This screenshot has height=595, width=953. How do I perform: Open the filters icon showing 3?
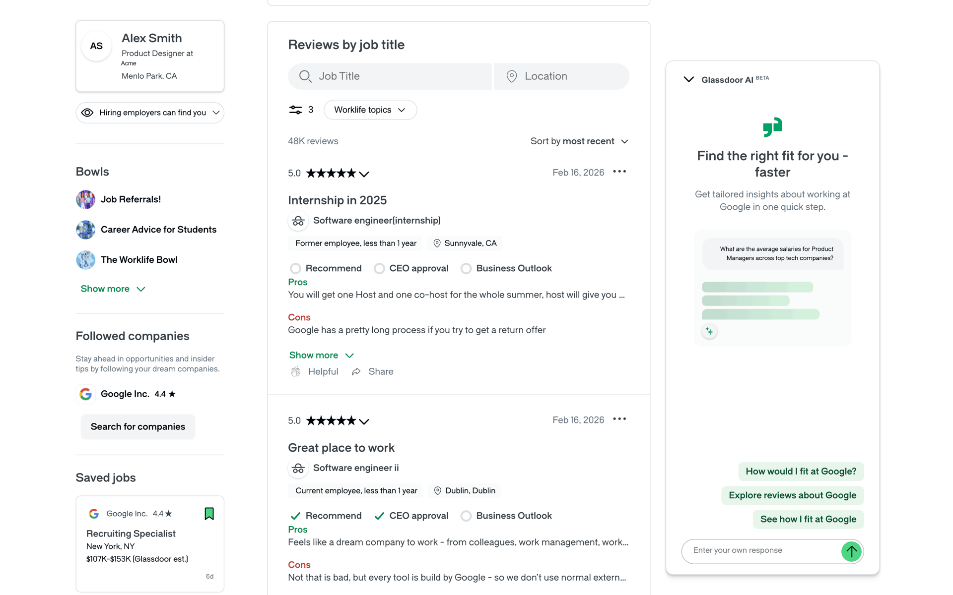coord(296,110)
